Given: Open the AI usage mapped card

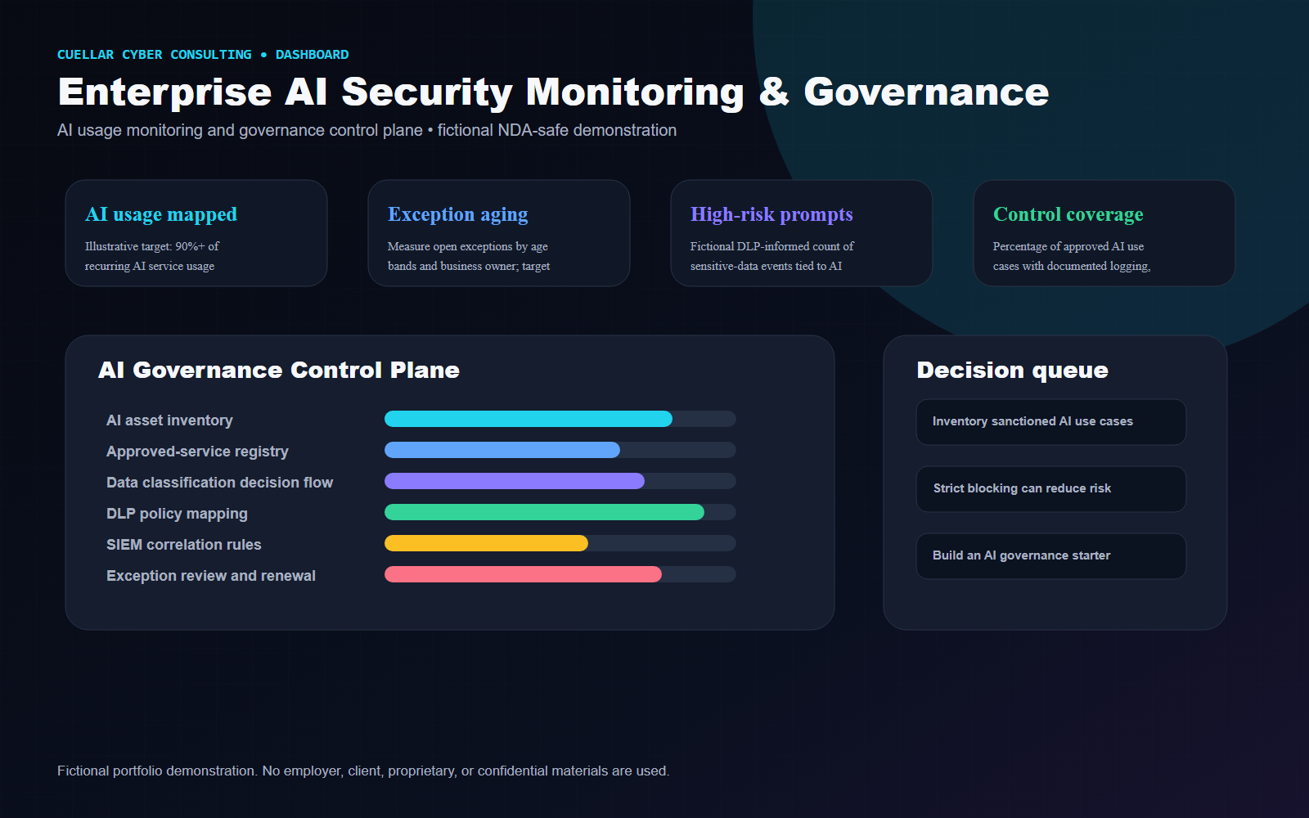Looking at the screenshot, I should [x=196, y=233].
